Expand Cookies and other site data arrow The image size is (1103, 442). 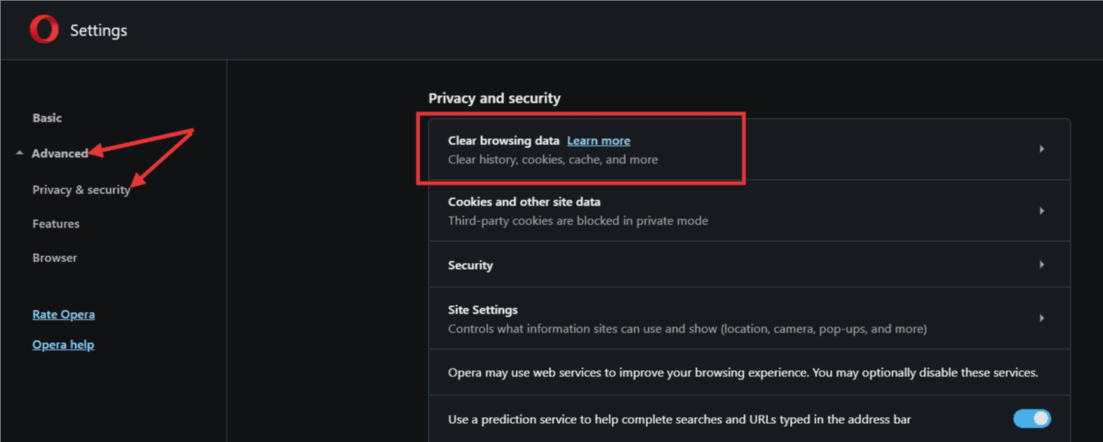pos(1042,211)
